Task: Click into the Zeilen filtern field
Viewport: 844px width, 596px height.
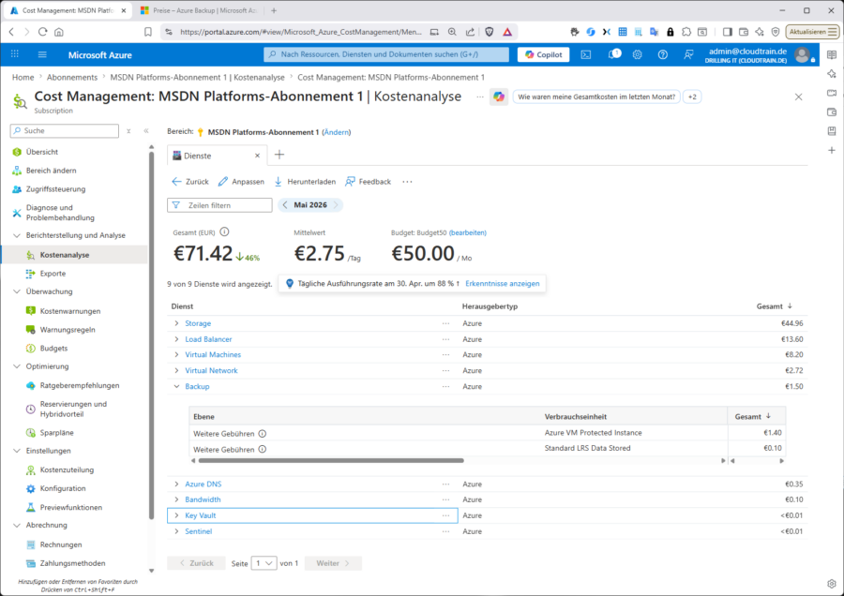Action: click(x=219, y=205)
